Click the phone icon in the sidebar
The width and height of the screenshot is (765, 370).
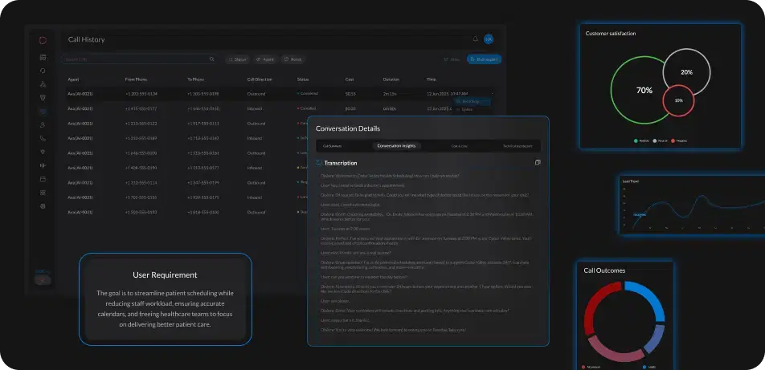click(x=43, y=138)
